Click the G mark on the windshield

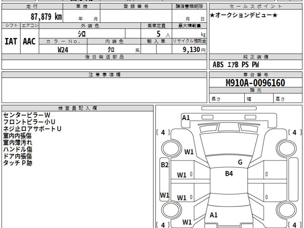click(240, 162)
